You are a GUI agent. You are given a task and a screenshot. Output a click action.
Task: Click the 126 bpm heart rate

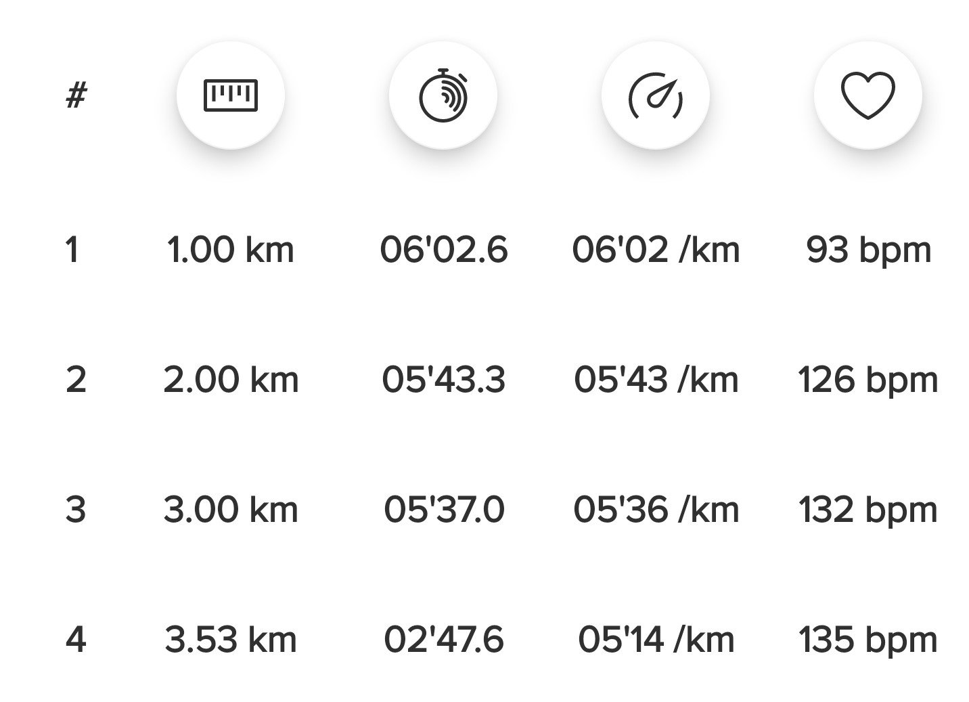[868, 380]
